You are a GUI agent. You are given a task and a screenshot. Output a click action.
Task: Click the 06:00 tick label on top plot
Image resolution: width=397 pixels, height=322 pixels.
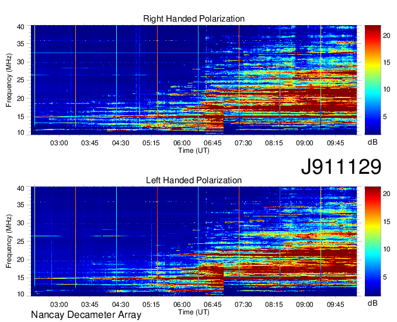[182, 143]
